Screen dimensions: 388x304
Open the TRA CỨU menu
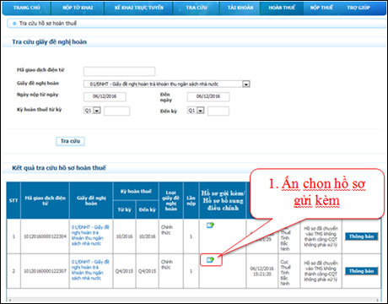[197, 8]
